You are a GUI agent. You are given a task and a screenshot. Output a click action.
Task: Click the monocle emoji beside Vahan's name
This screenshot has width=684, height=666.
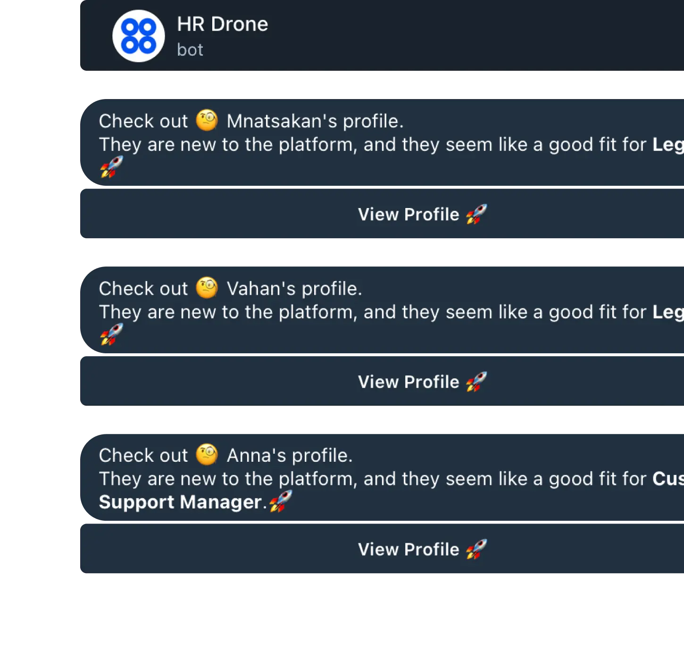(207, 288)
